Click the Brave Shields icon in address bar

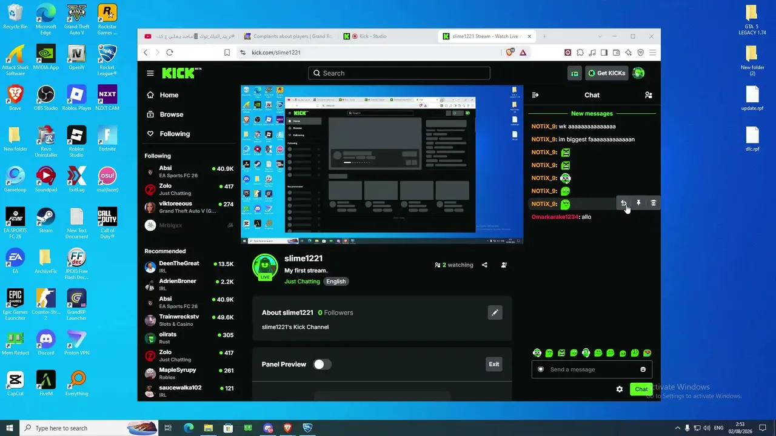tap(510, 53)
